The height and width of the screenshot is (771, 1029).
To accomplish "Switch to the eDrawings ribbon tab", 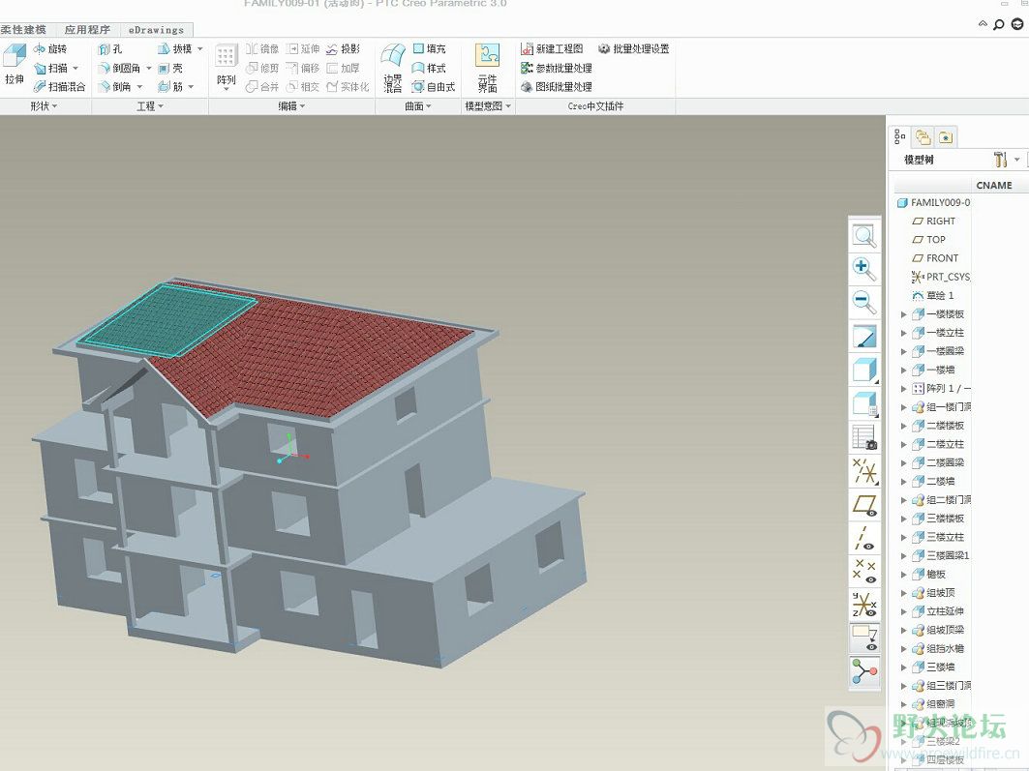I will [156, 29].
